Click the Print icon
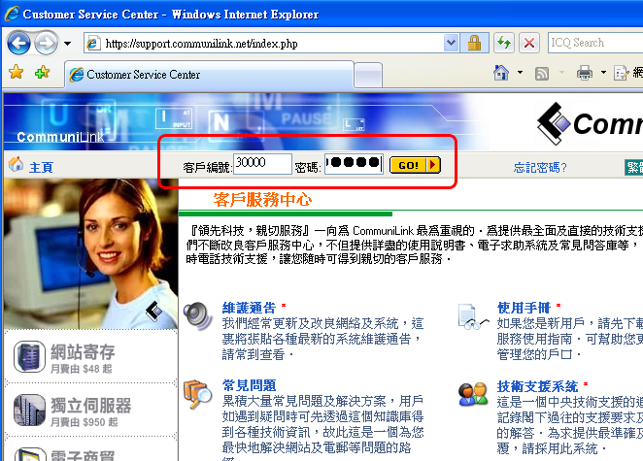 click(x=585, y=73)
